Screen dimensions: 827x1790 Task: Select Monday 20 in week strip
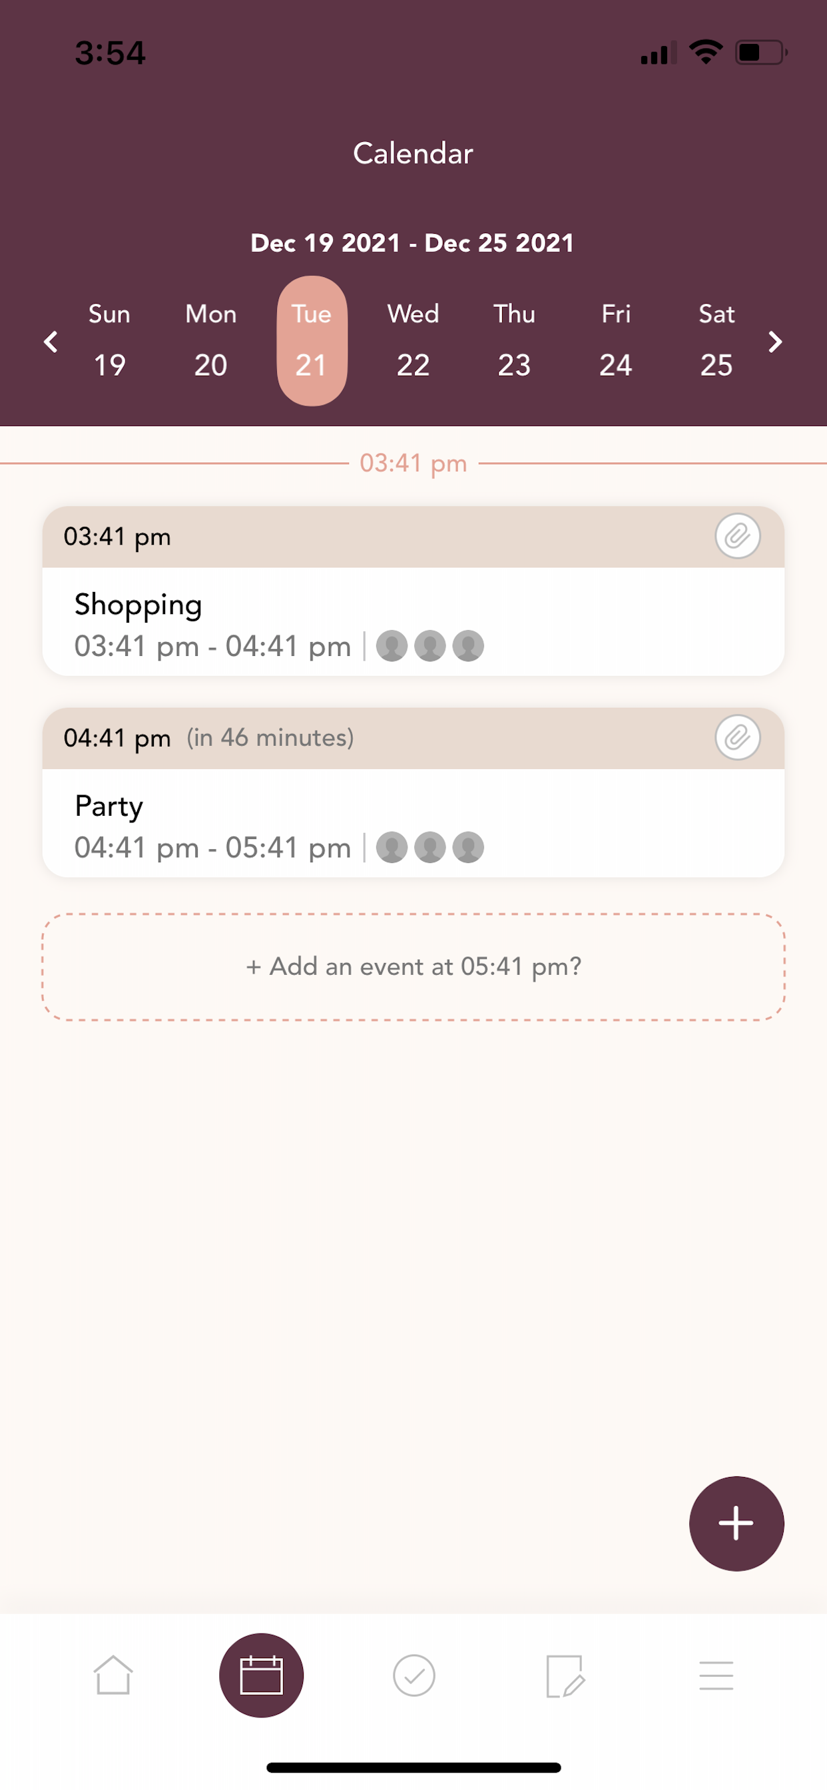tap(210, 340)
